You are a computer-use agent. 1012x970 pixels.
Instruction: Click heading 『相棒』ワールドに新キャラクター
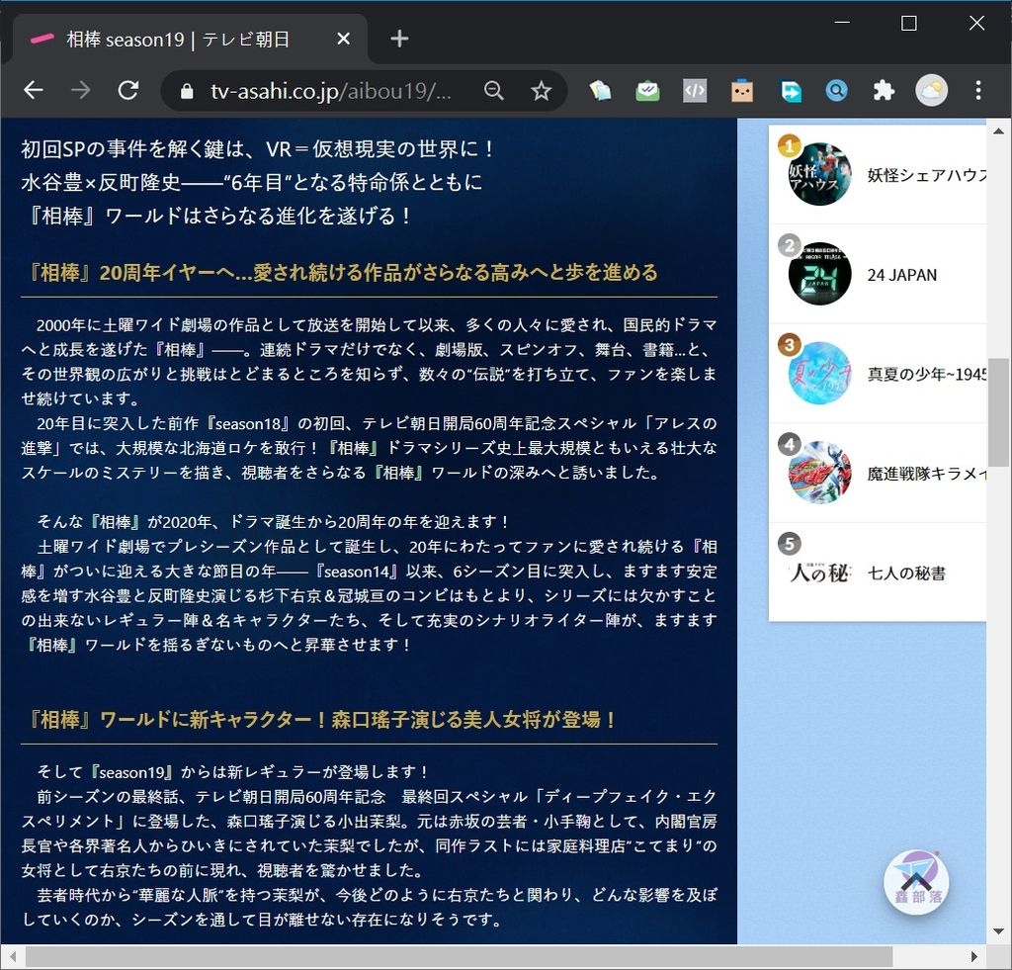pyautogui.click(x=321, y=720)
